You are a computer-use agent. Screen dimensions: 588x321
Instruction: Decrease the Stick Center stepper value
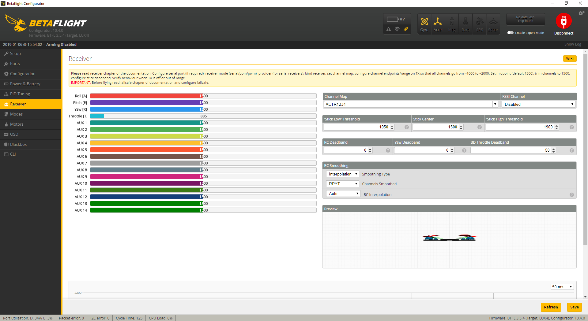click(461, 129)
